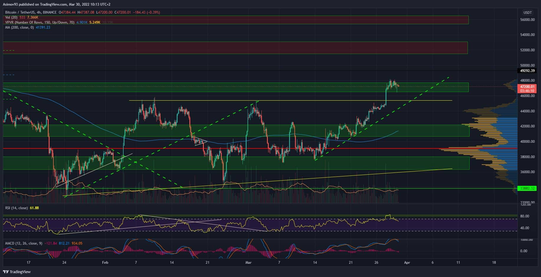Viewport: 541px width, 277px height.
Task: Click the RSI value 61.88
Action: [x=34, y=208]
